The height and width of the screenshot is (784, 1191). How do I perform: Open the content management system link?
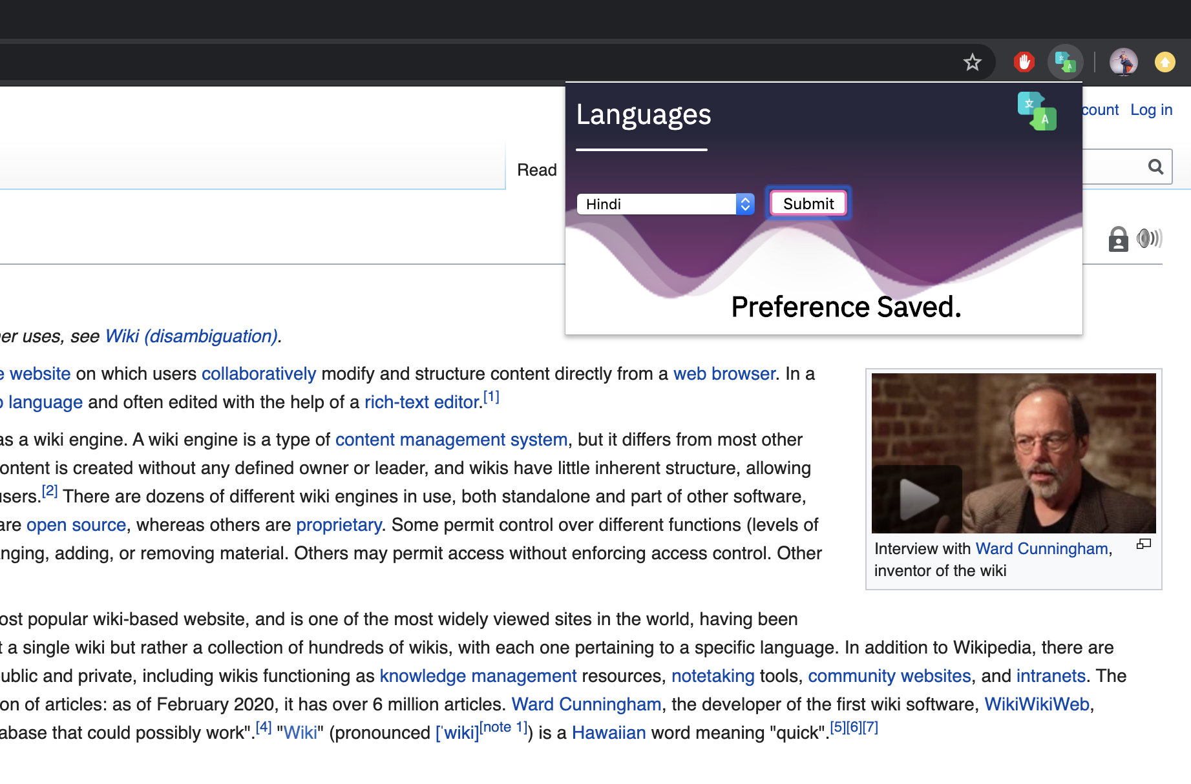pos(451,440)
